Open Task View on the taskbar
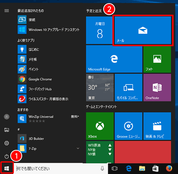178x174 pixels. click(114, 168)
